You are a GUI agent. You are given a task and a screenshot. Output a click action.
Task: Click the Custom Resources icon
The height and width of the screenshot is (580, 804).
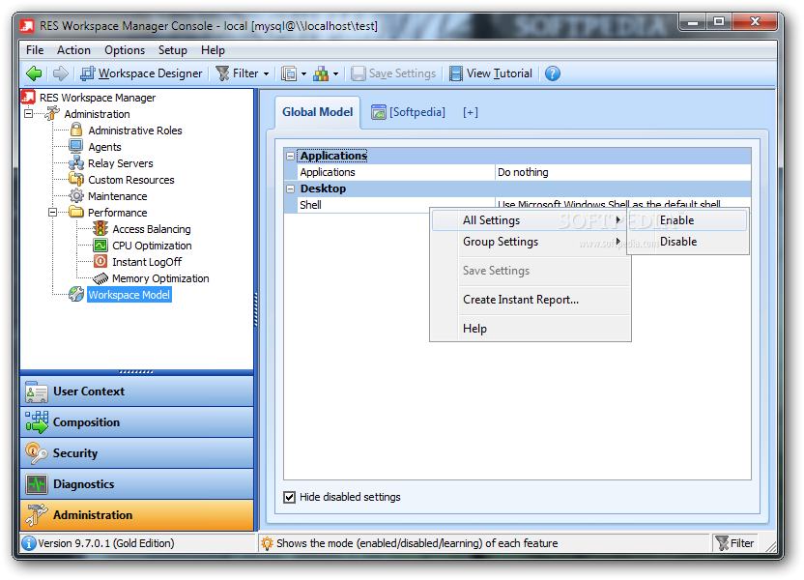point(76,180)
